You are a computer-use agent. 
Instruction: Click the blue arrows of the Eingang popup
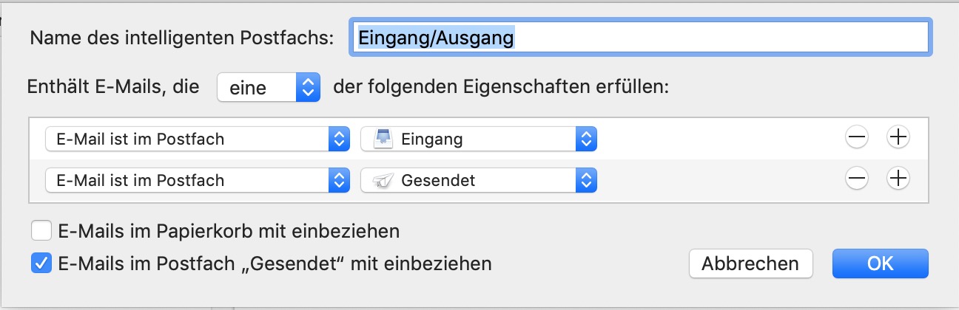click(585, 139)
